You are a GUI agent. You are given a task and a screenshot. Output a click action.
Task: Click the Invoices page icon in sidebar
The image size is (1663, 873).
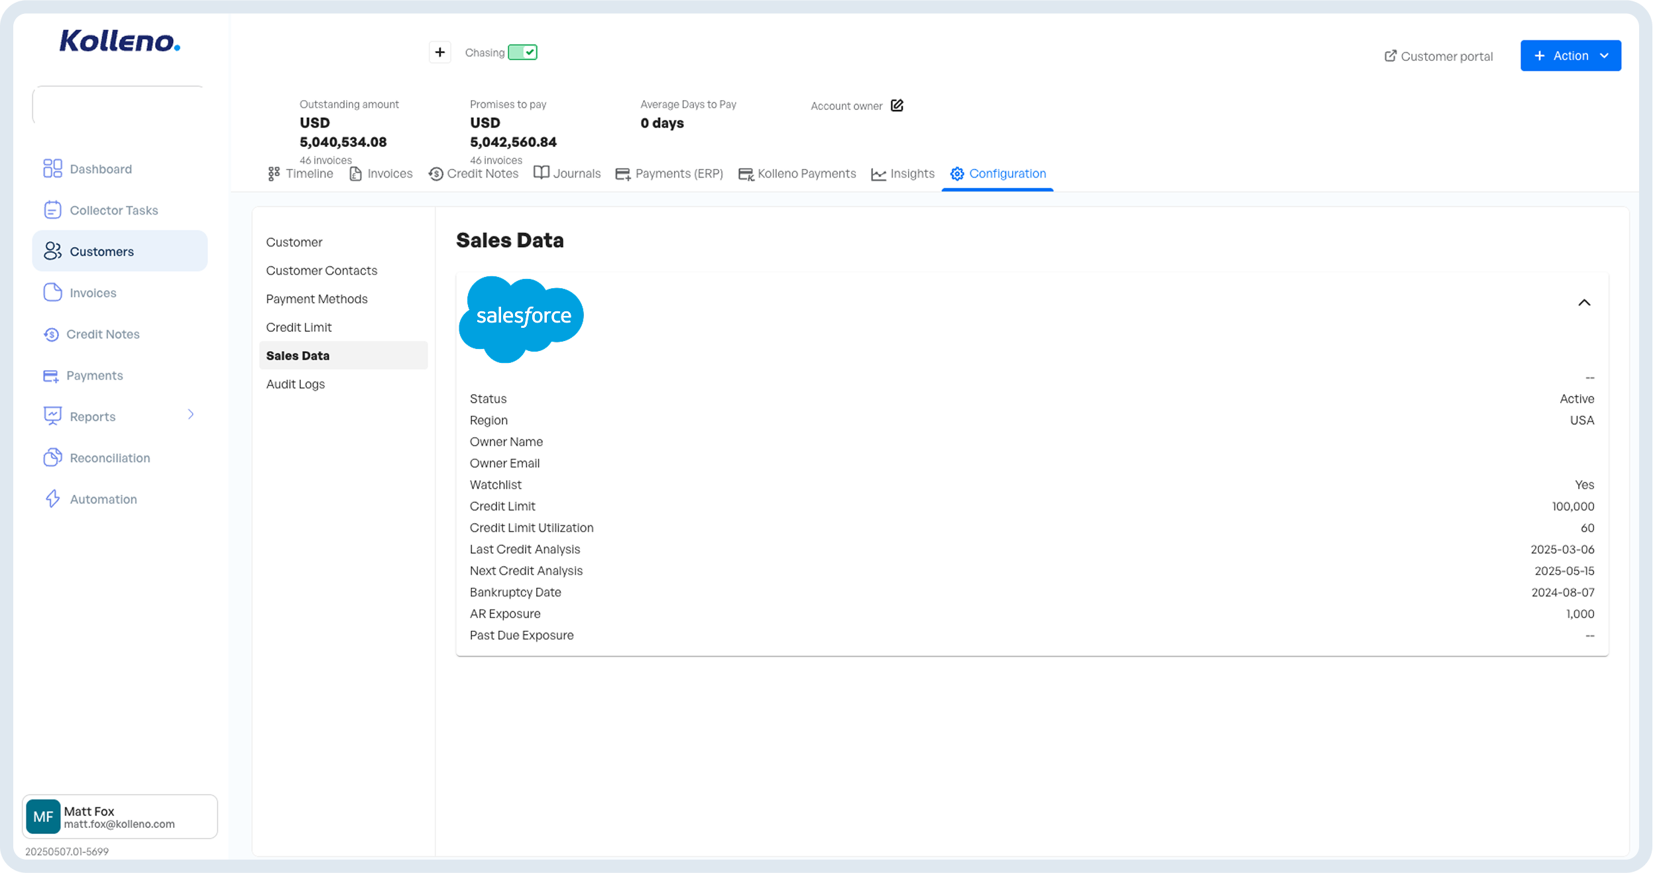tap(53, 292)
